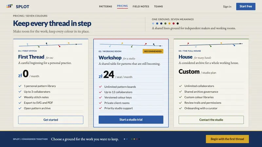
Task: Click red checkmark beside Private client rooms
Action: coord(101,103)
